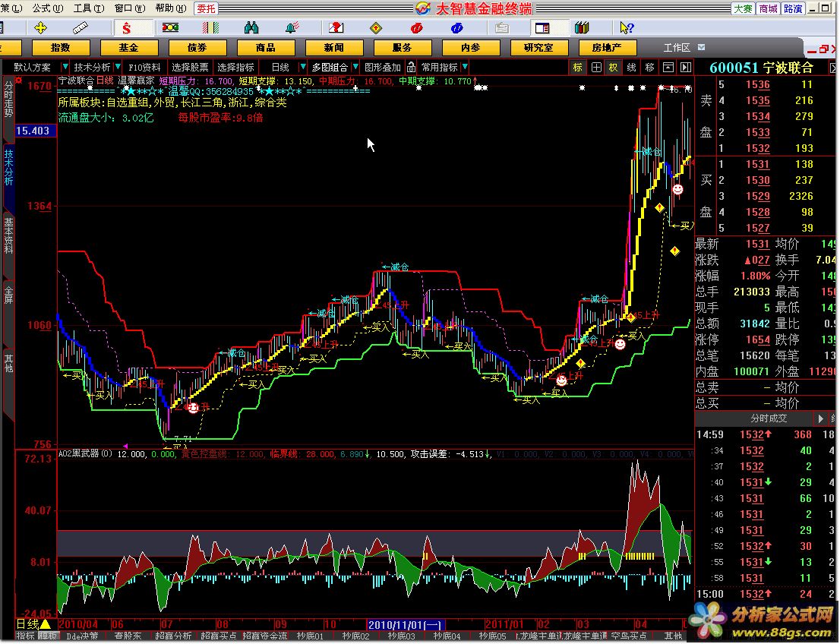Open the traffic light signal icon
840x644 pixels.
pos(170,28)
